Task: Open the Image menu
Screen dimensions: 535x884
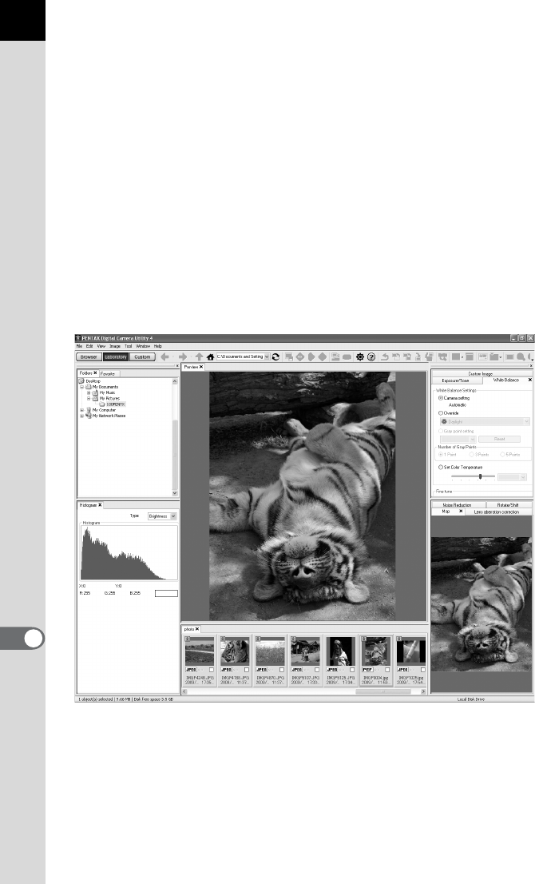Action: click(x=115, y=346)
